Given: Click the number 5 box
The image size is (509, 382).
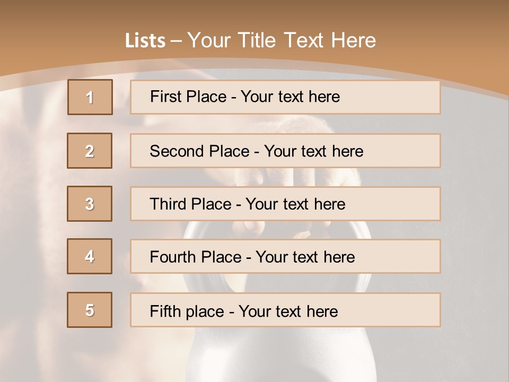Looking at the screenshot, I should (90, 310).
